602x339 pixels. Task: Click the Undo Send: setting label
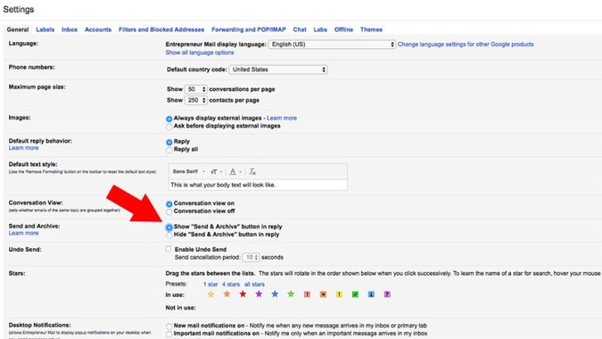click(25, 250)
